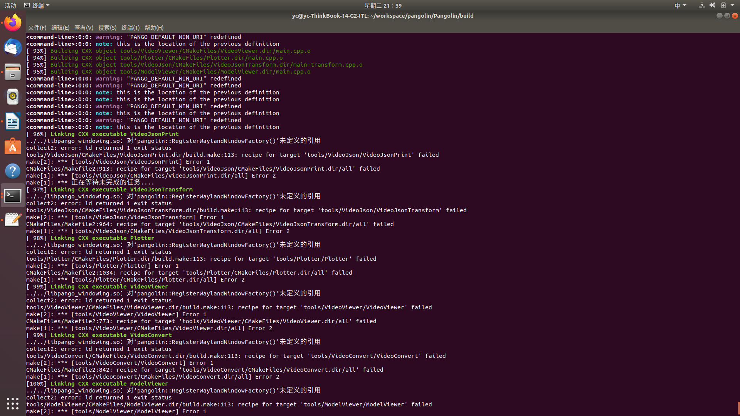The image size is (740, 416).
Task: Launch the Text Editor from the dock
Action: [x=13, y=220]
